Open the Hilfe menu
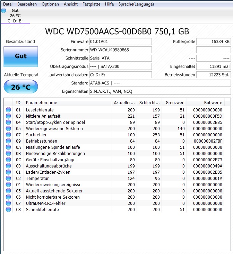The height and width of the screenshot is (254, 233). pyautogui.click(x=109, y=4)
